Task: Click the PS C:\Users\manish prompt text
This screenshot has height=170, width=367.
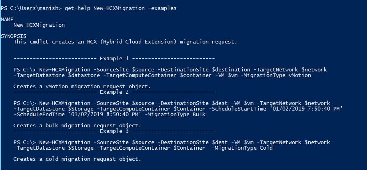Action: pos(28,8)
